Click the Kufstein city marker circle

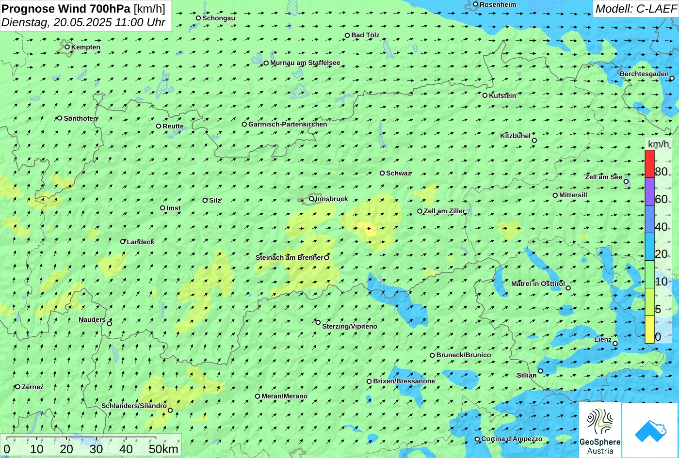point(485,95)
